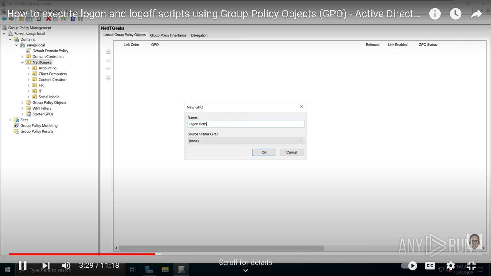Click the scrollbar left arrow

tap(116, 248)
